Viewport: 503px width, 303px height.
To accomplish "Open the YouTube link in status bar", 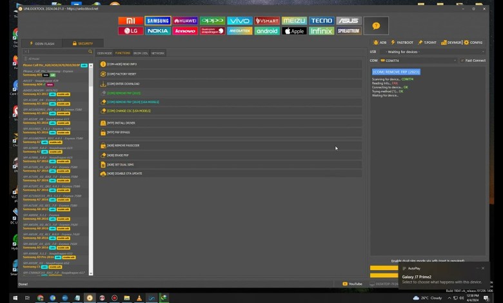I will [x=352, y=284].
